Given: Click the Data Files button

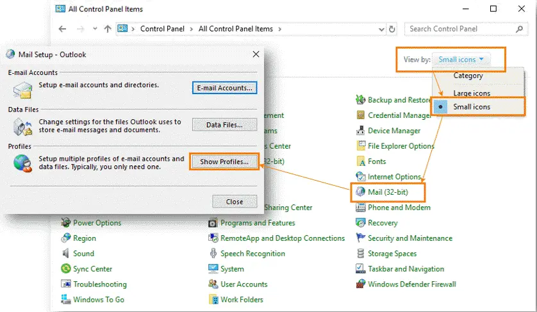Looking at the screenshot, I should 224,125.
